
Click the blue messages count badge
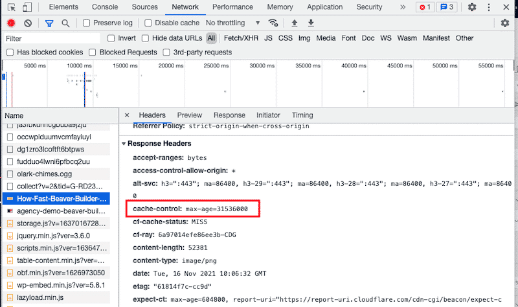click(447, 7)
